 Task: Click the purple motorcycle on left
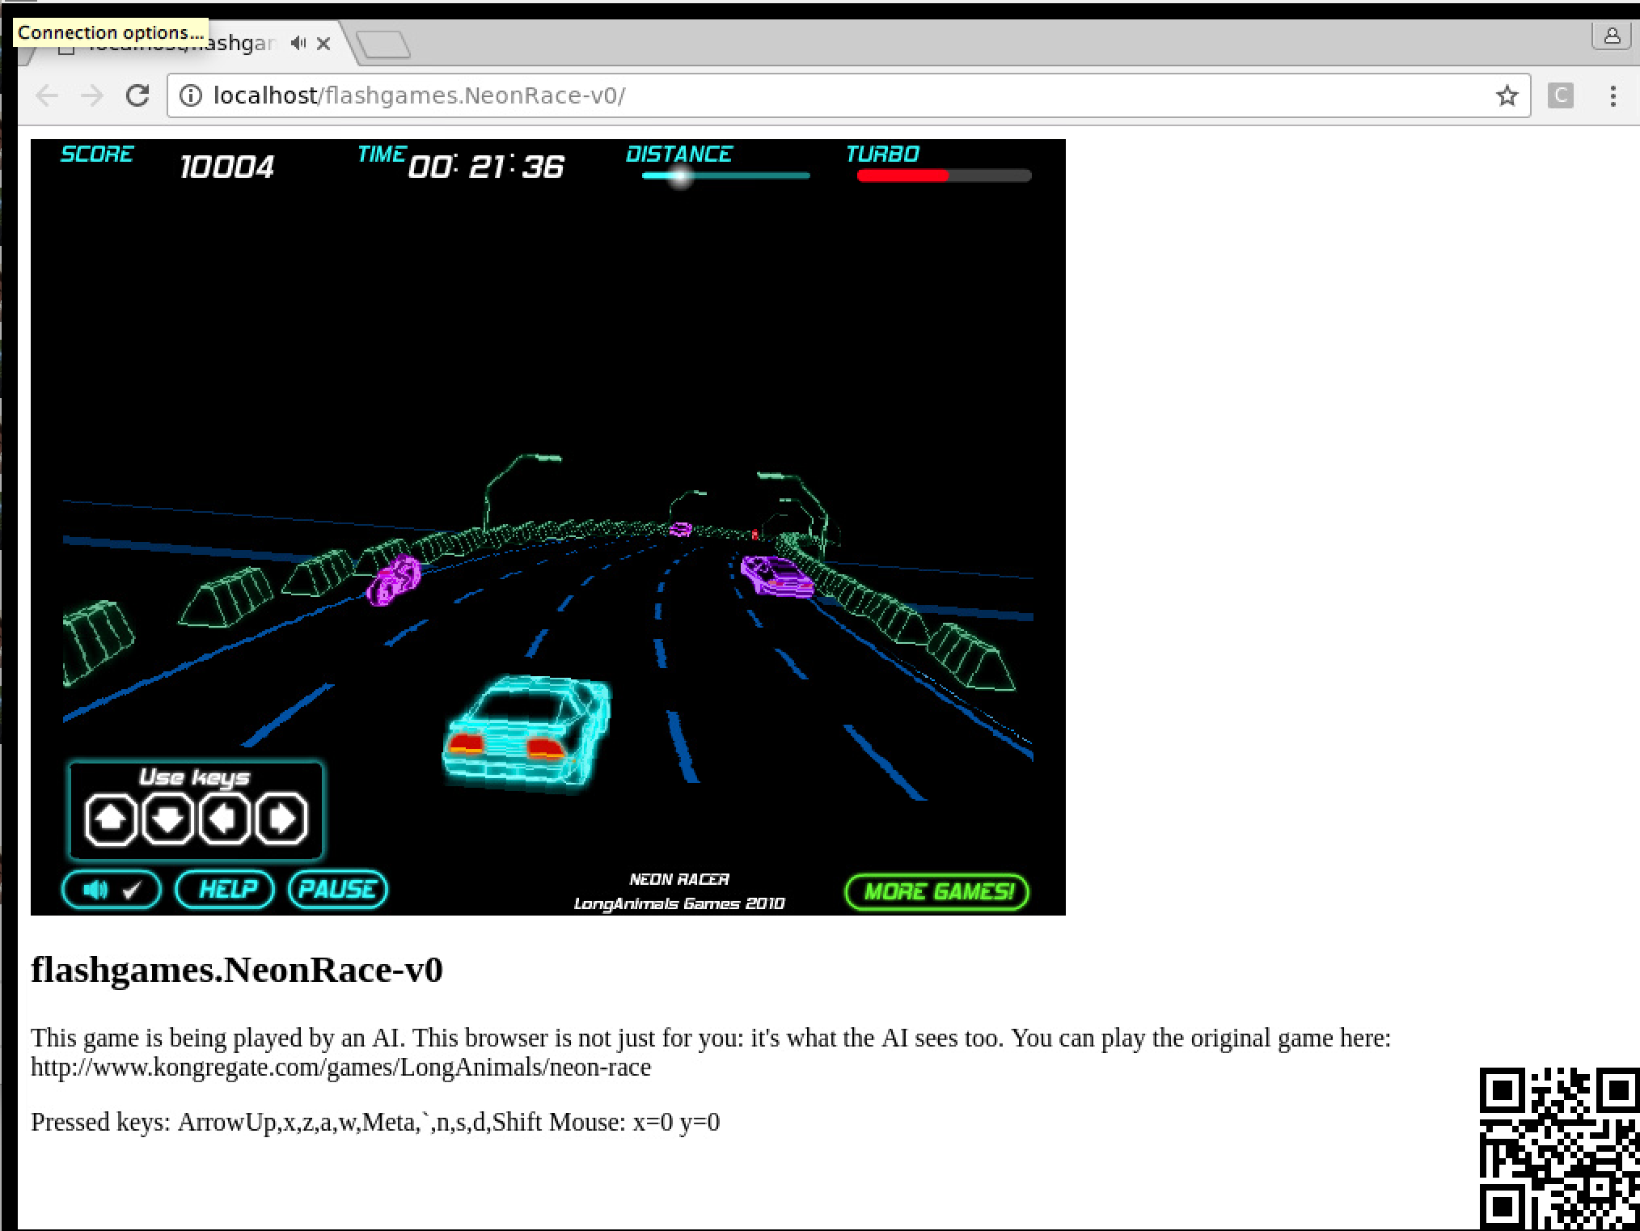394,580
